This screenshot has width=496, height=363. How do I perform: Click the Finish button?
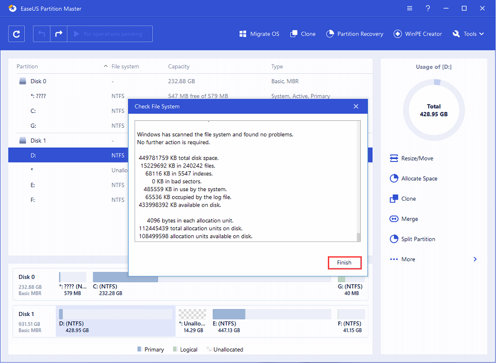pyautogui.click(x=344, y=263)
